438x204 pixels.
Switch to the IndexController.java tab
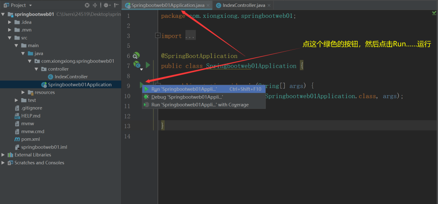click(x=243, y=5)
